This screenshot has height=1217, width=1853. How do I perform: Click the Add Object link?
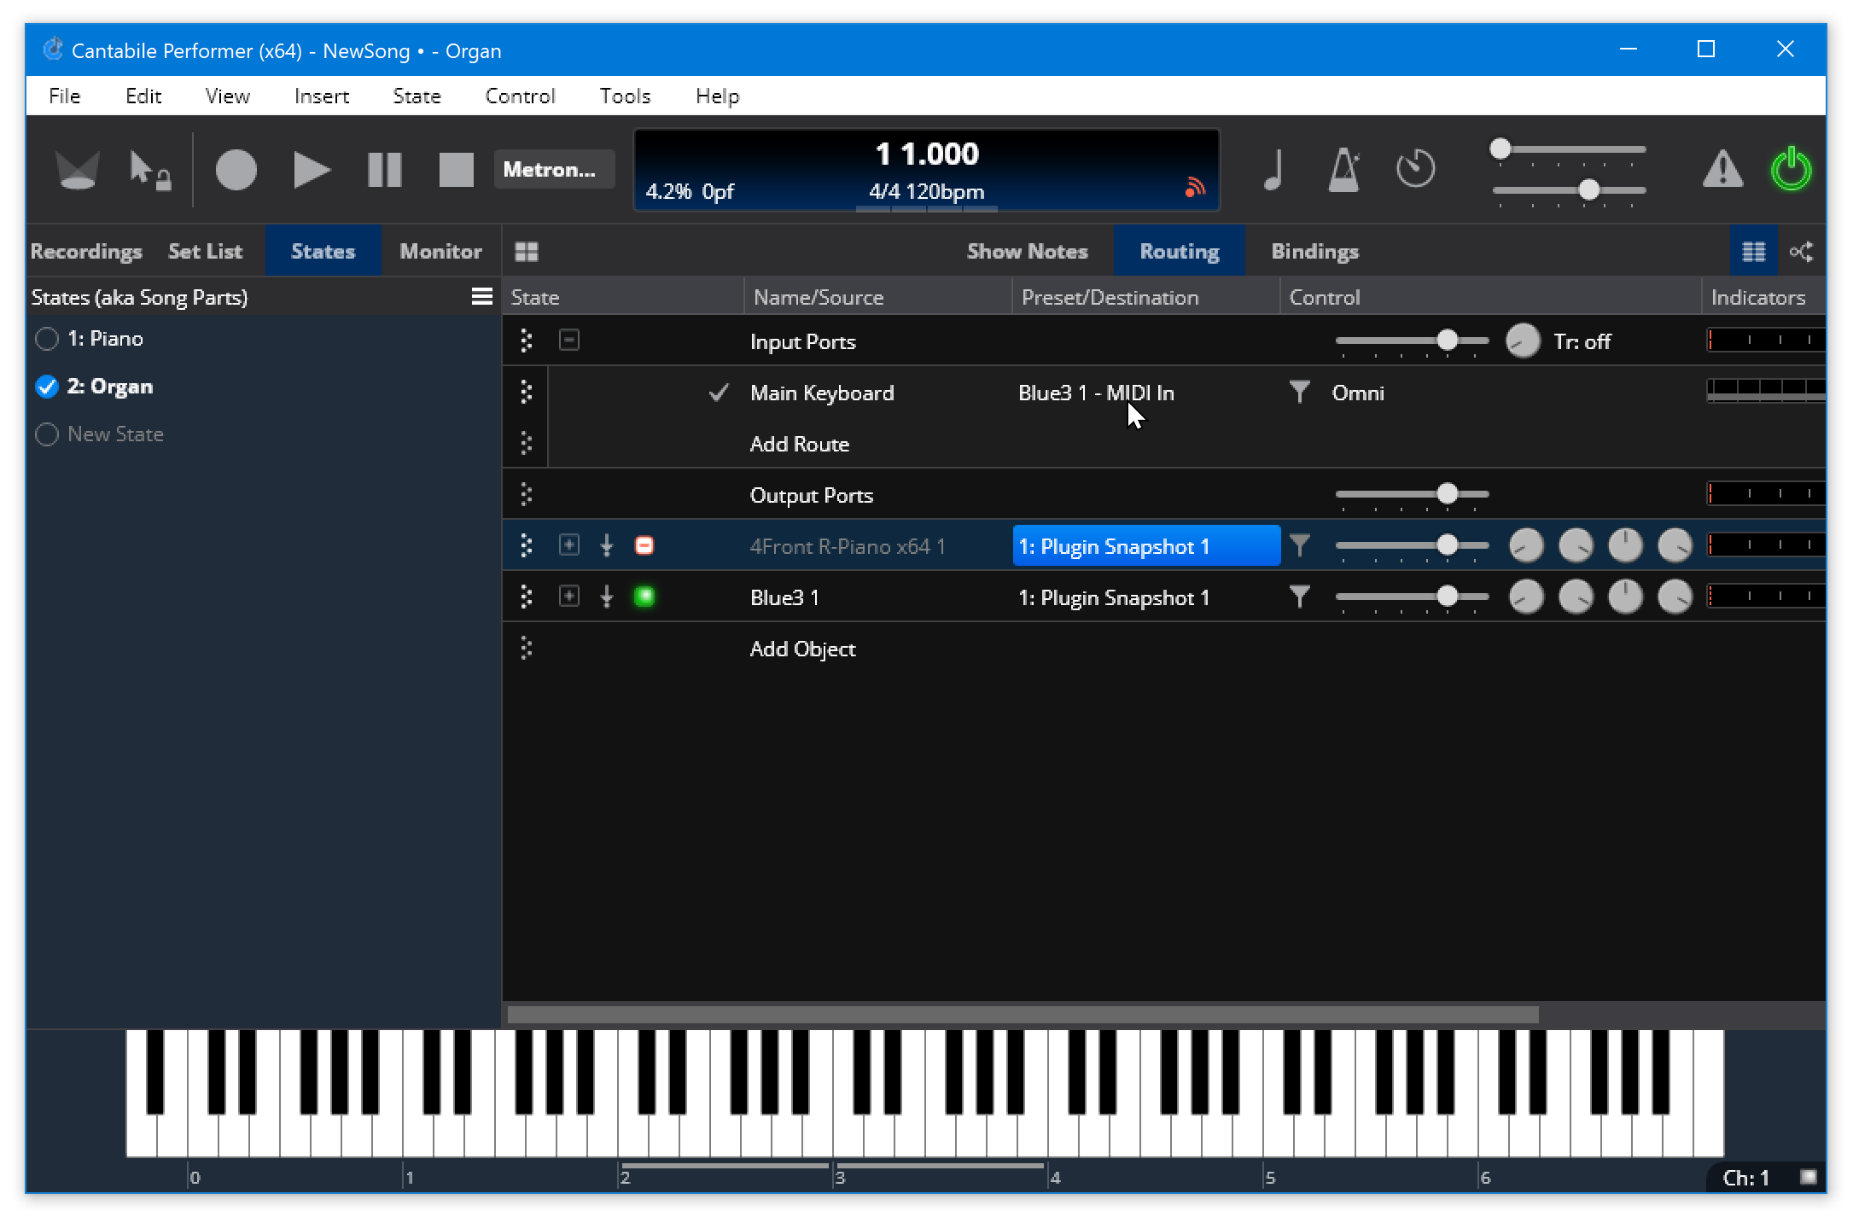coord(802,649)
